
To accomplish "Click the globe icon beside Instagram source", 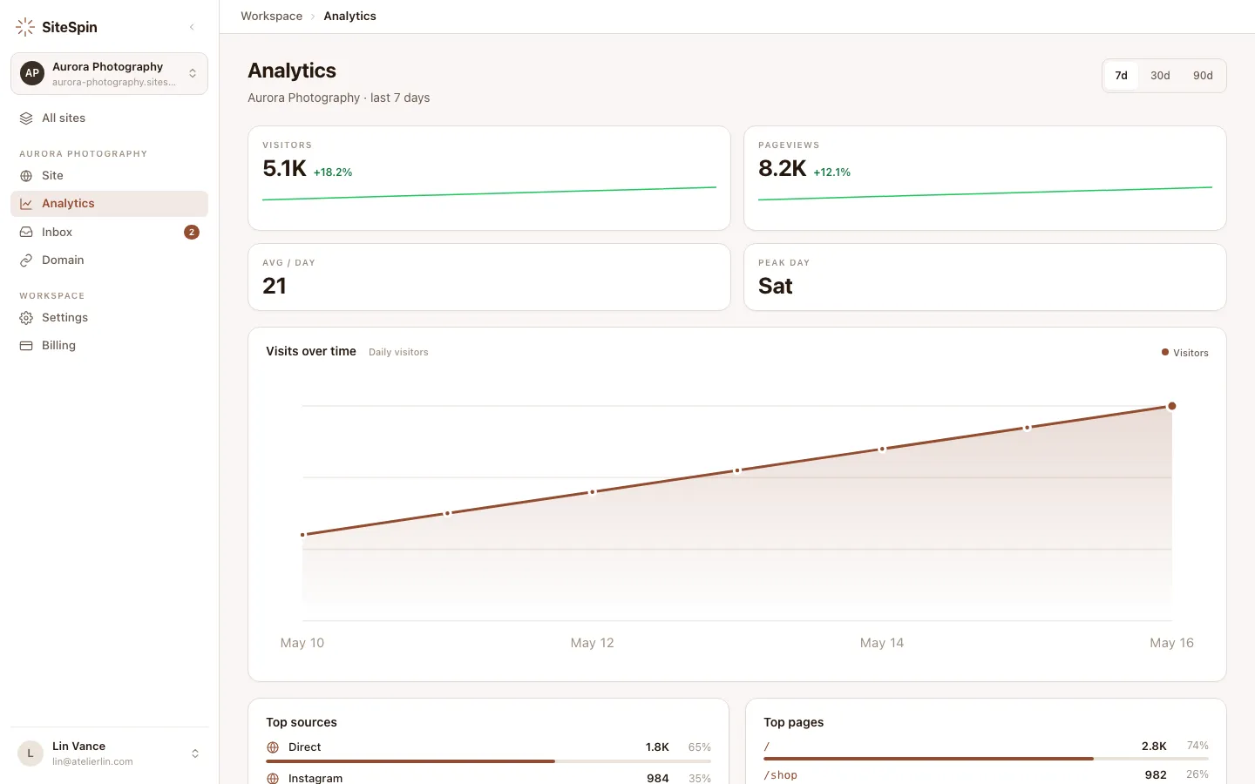I will (x=273, y=778).
